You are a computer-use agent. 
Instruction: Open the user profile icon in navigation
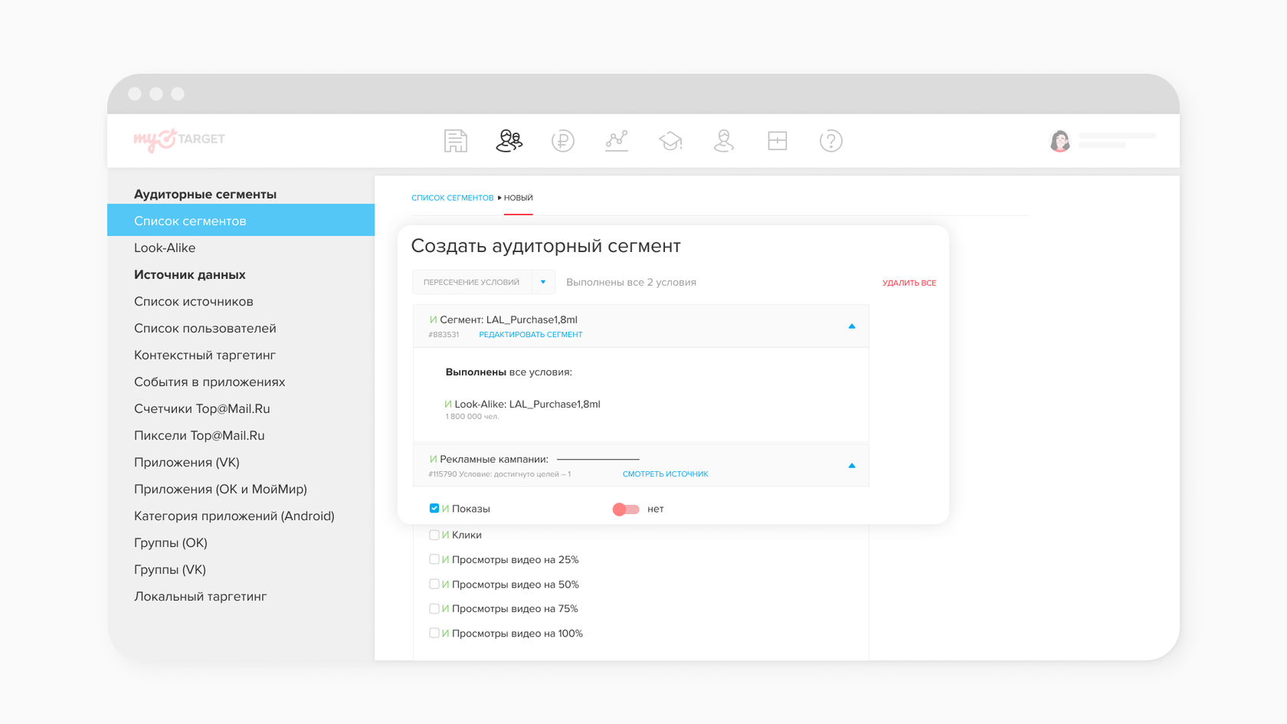(723, 141)
